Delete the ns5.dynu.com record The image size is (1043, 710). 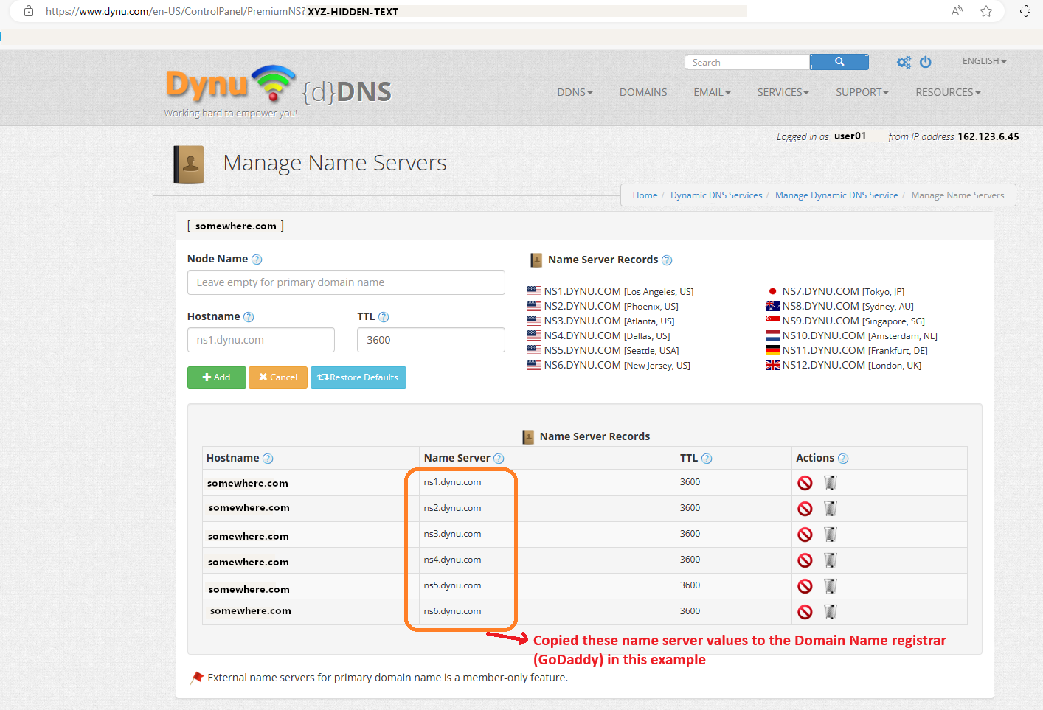click(831, 586)
